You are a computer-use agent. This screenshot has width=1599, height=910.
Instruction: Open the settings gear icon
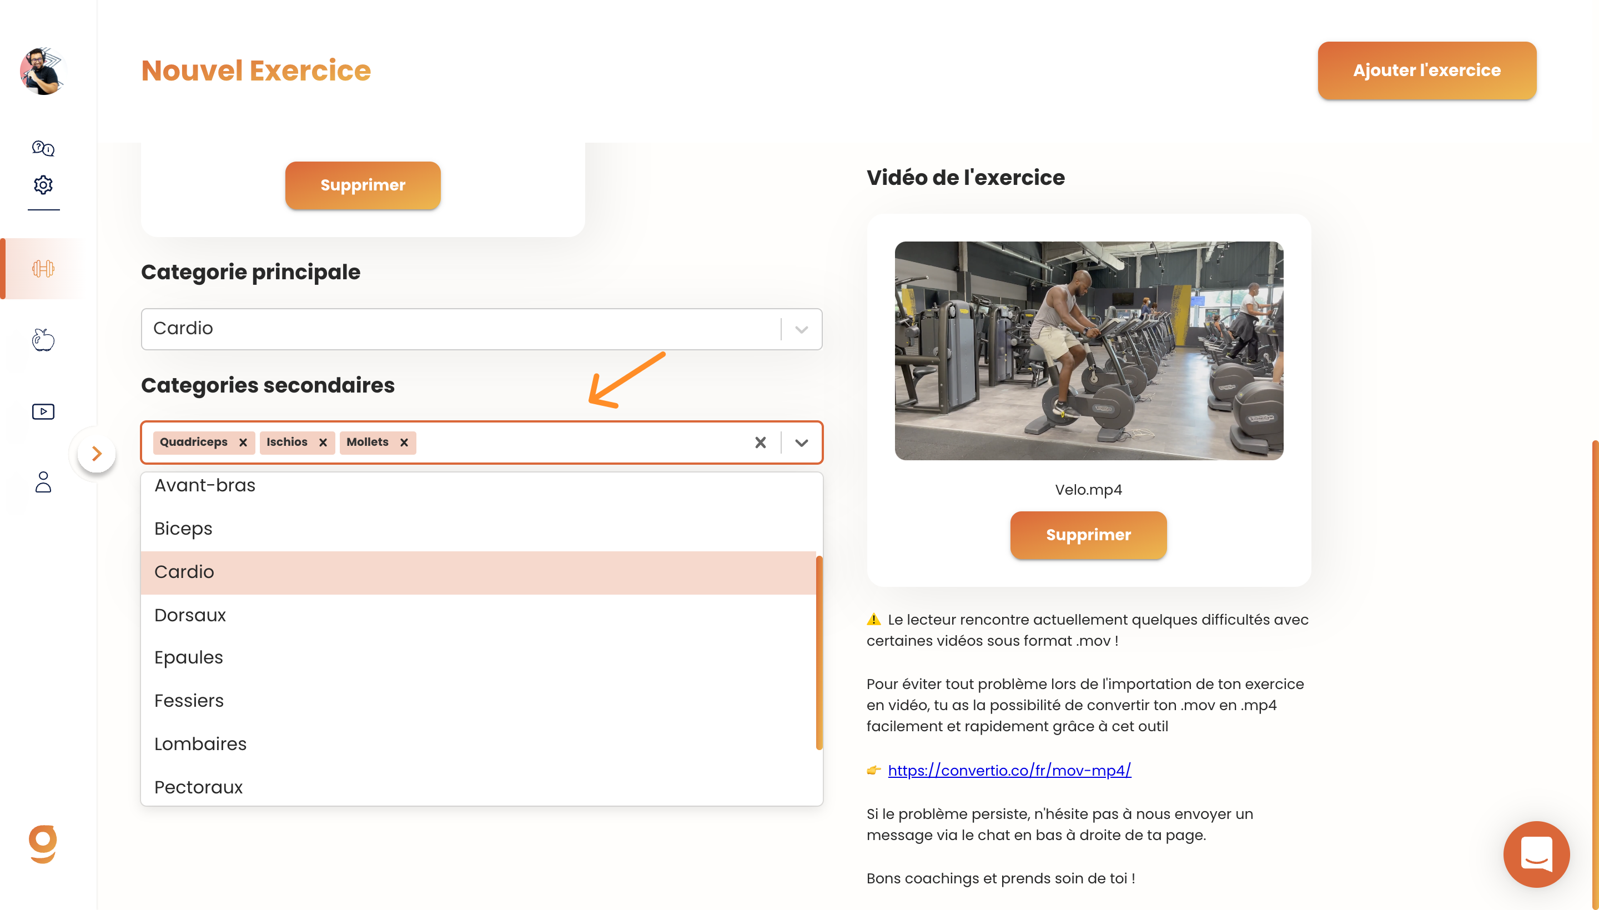[43, 185]
